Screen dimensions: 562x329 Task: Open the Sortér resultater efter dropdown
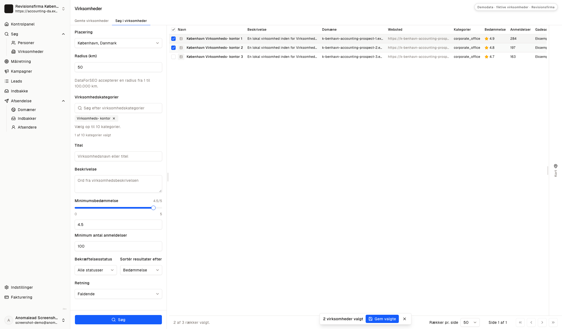[x=141, y=270]
